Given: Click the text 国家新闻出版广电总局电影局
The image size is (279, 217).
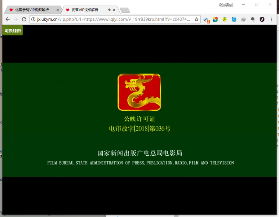Looking at the screenshot, I should [140, 153].
